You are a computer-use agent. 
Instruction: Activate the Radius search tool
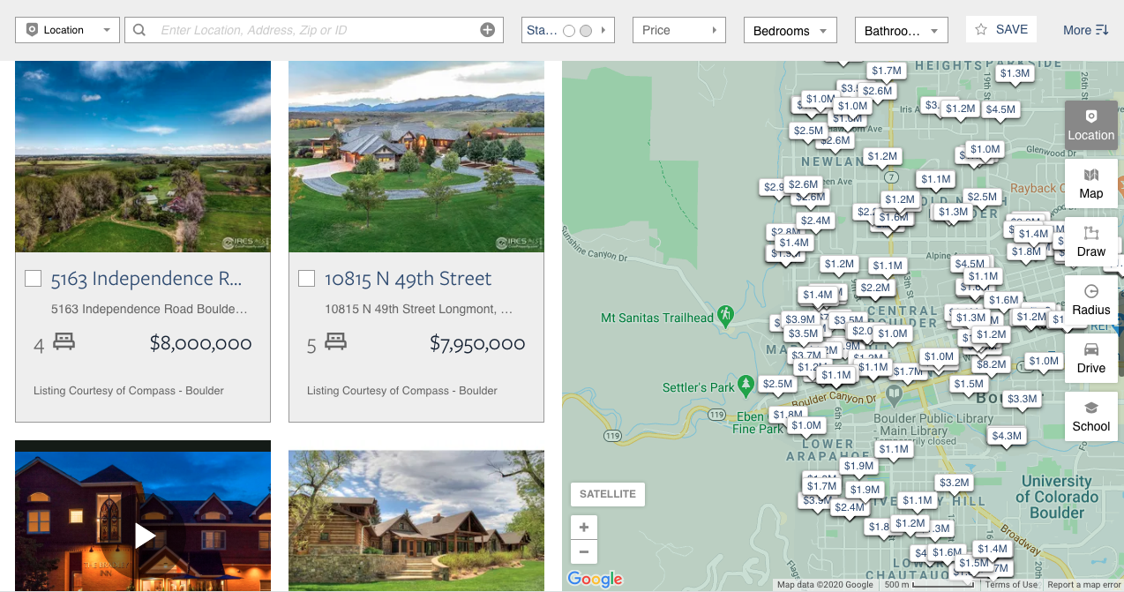click(x=1090, y=300)
